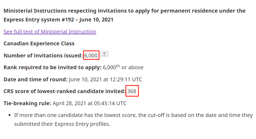The width and height of the screenshot is (256, 139).
Task: Click 'June 10, 2021' in the title heading
Action: click(96, 20)
